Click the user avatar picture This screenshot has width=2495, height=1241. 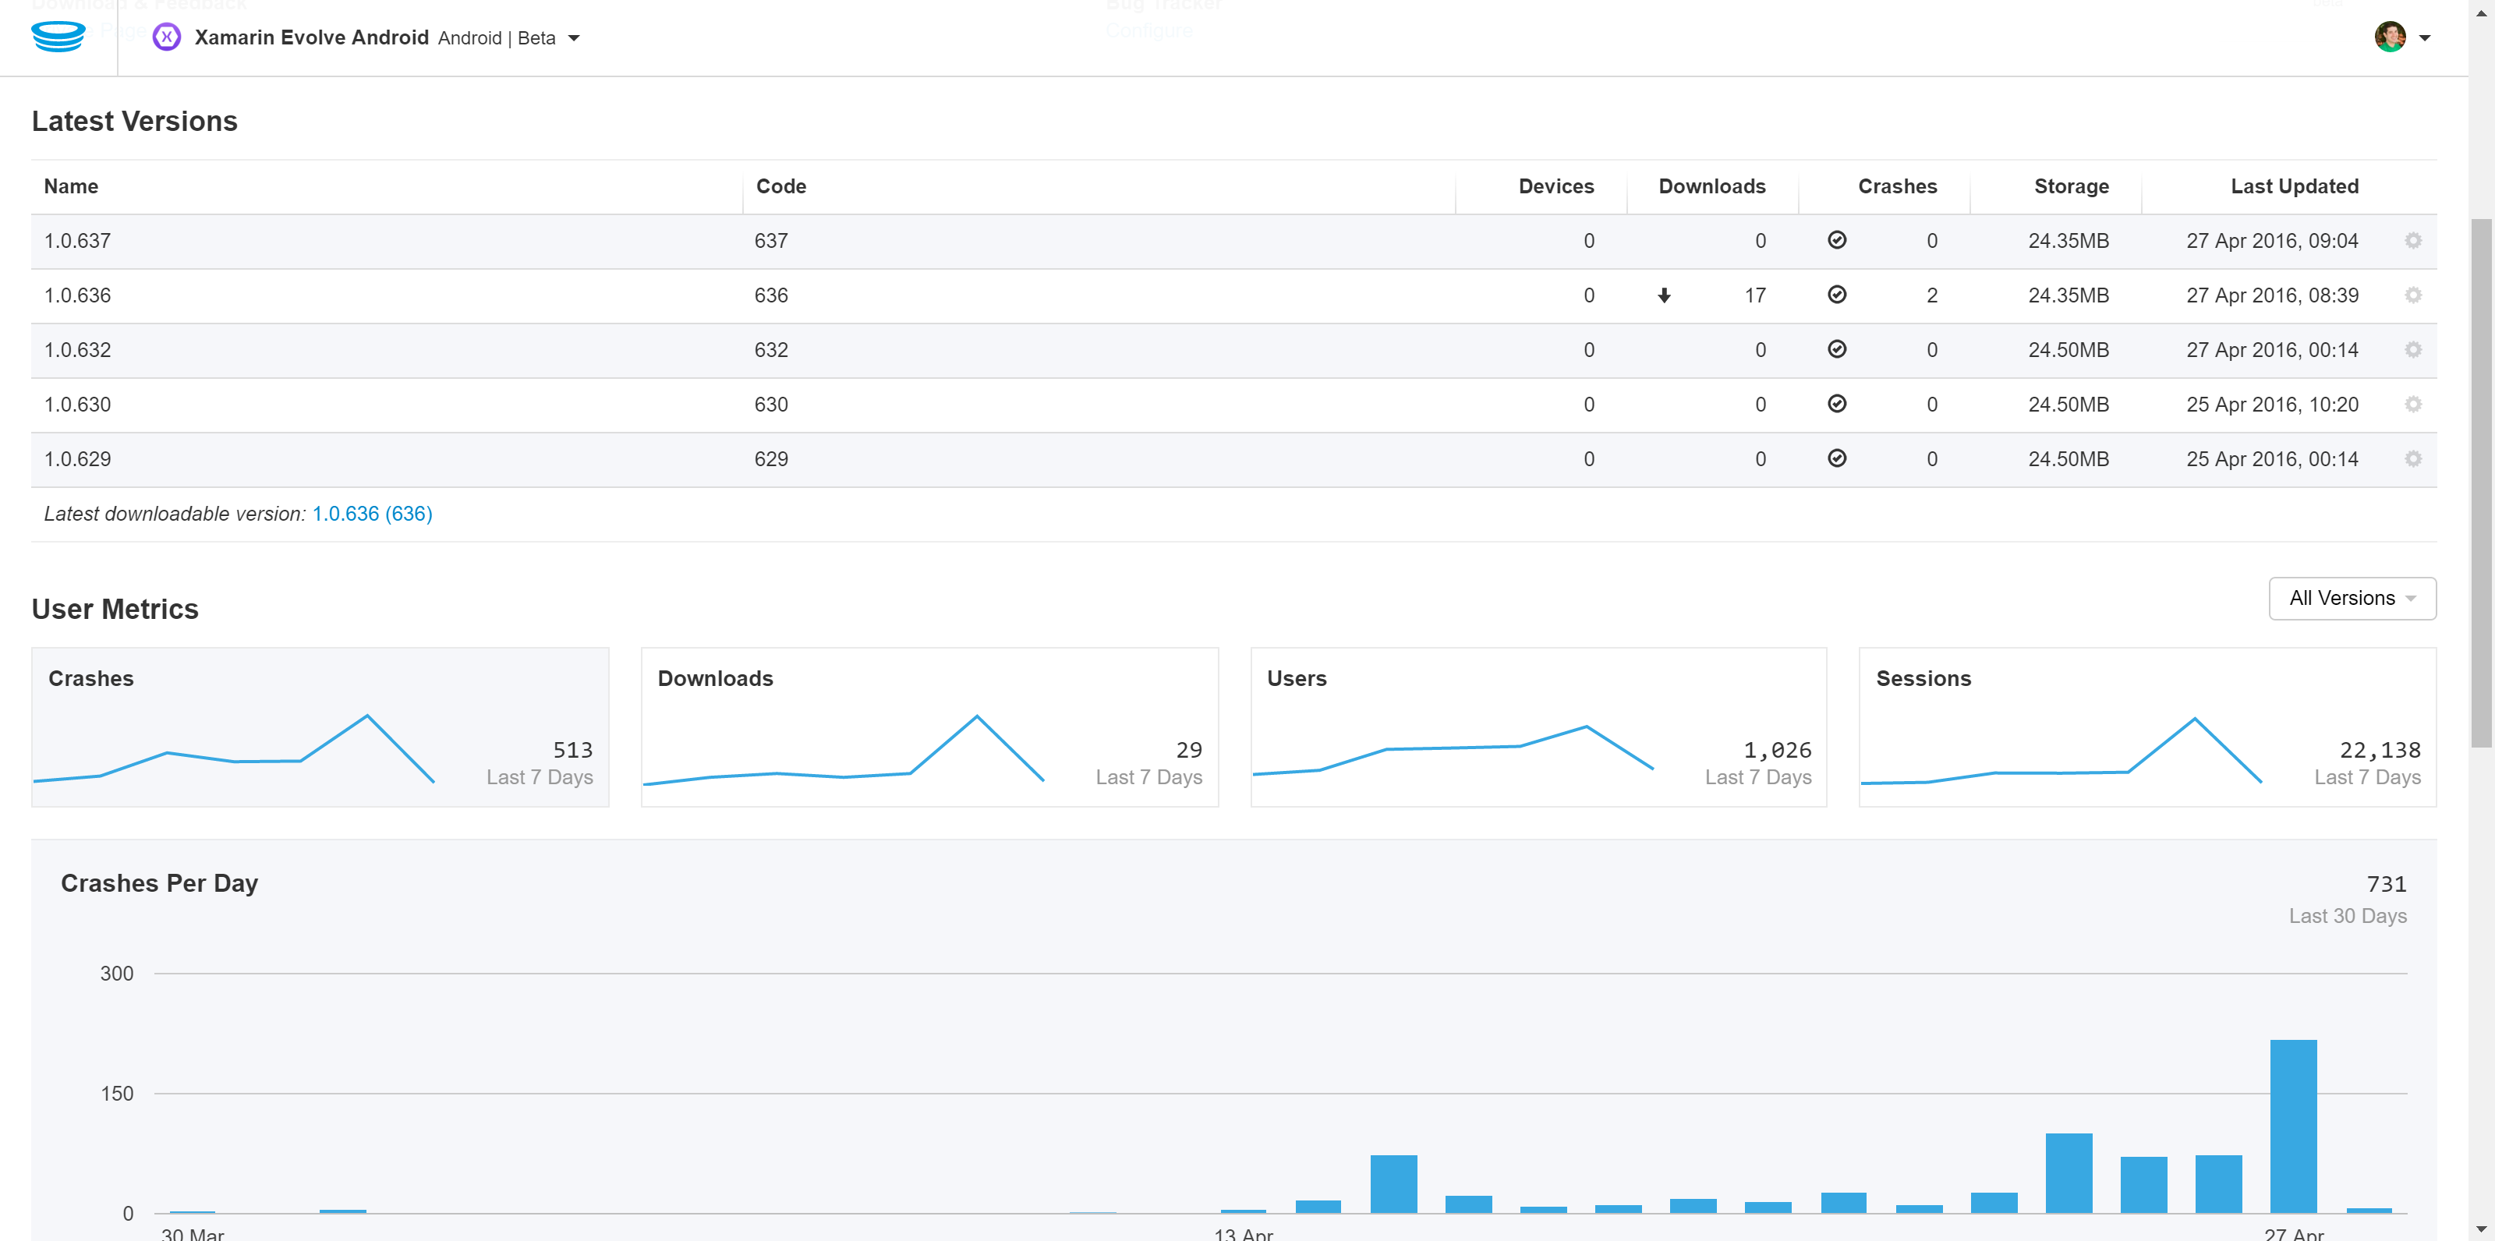[2390, 37]
